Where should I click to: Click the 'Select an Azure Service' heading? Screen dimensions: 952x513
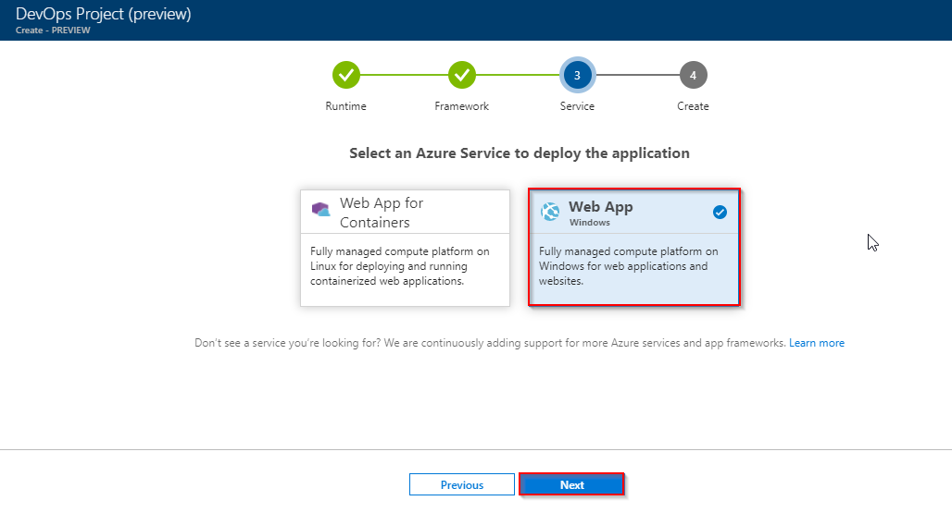pos(520,153)
